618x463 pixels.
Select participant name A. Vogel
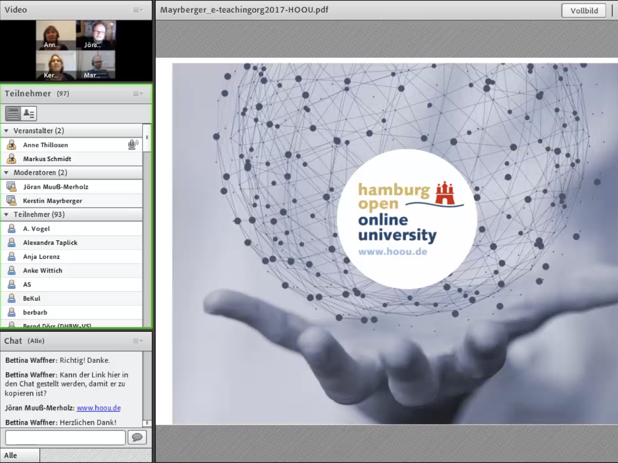pyautogui.click(x=36, y=228)
